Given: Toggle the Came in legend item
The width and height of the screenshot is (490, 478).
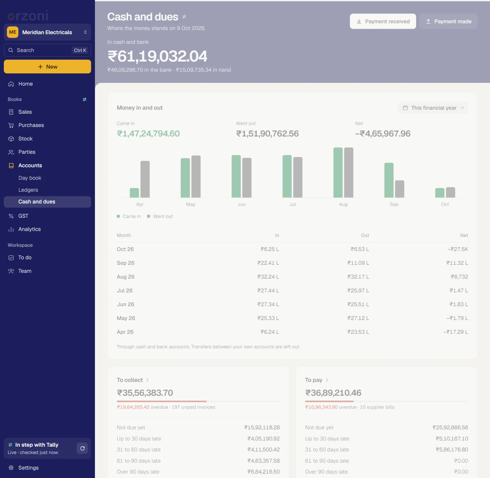Looking at the screenshot, I should pos(129,216).
